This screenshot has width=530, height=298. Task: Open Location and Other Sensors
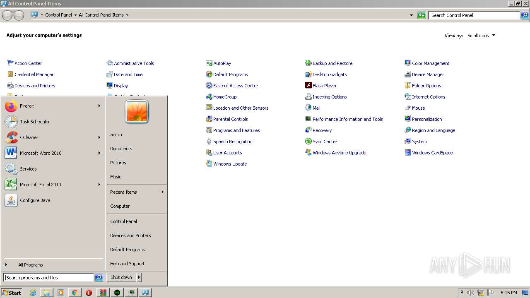tap(237, 108)
